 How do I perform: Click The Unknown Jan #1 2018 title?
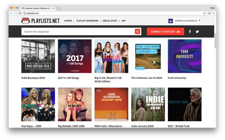click(x=146, y=78)
